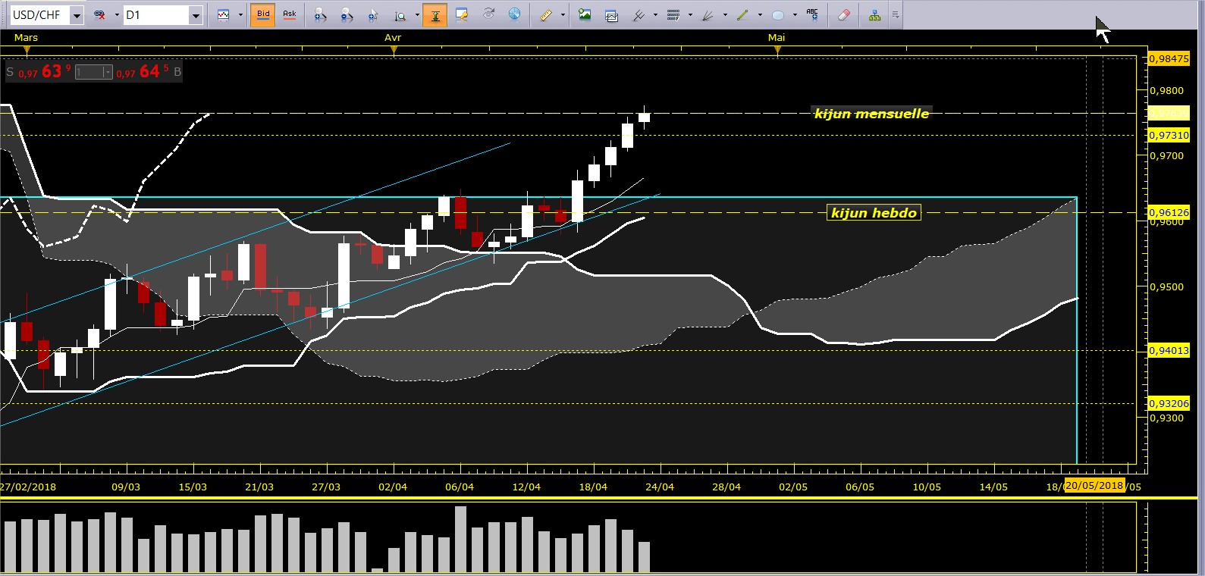Click the eraser delete objects icon

pos(844,14)
